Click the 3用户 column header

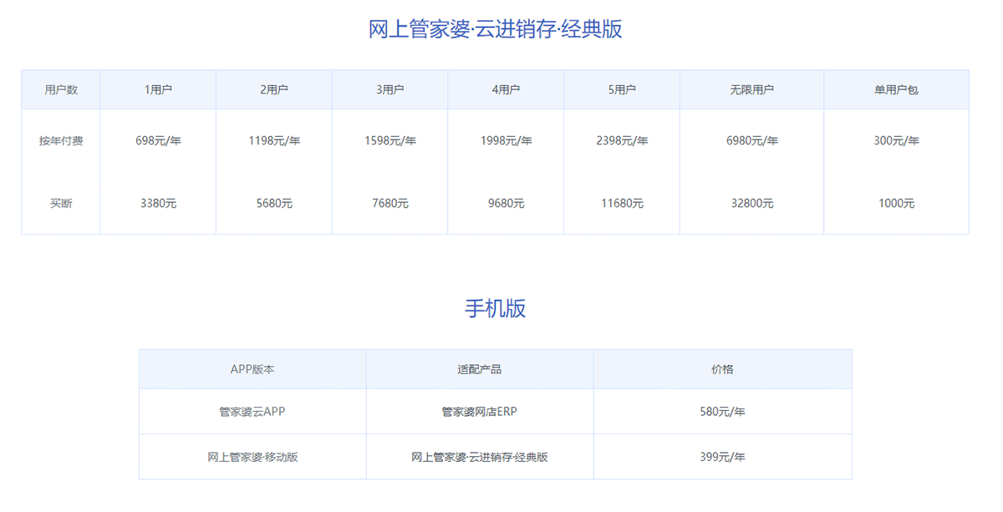[x=389, y=89]
